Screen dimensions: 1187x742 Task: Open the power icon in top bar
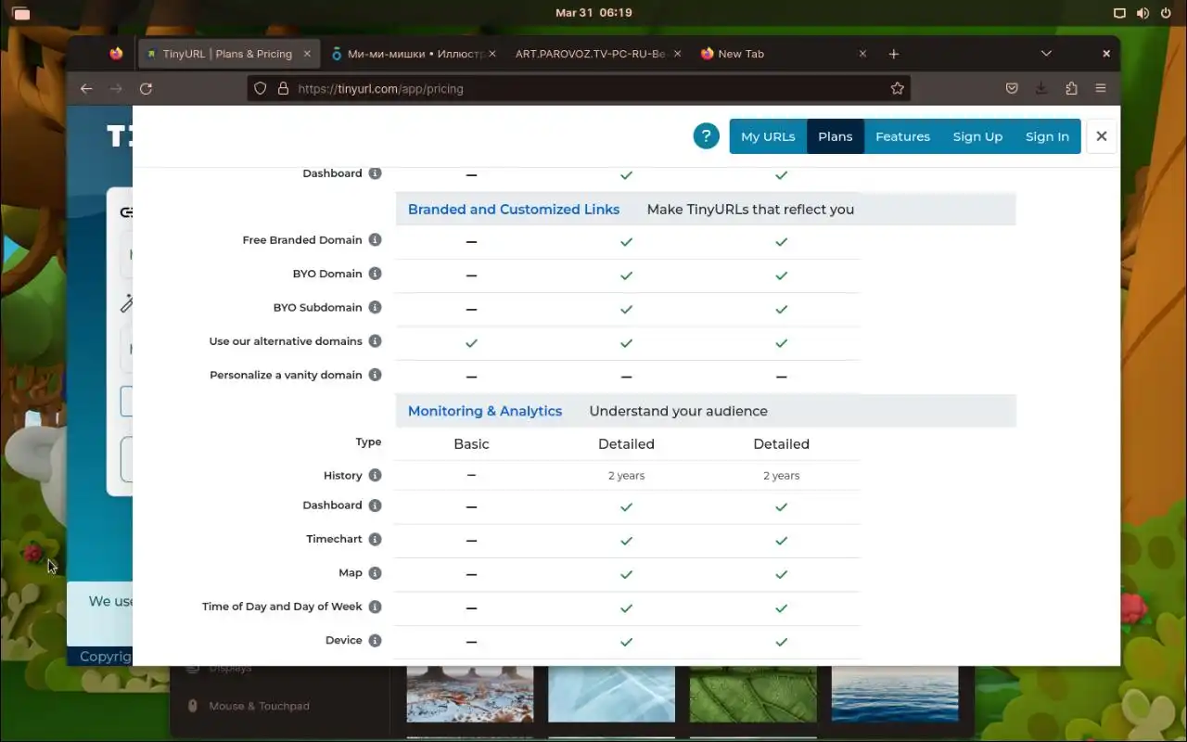(x=1166, y=13)
